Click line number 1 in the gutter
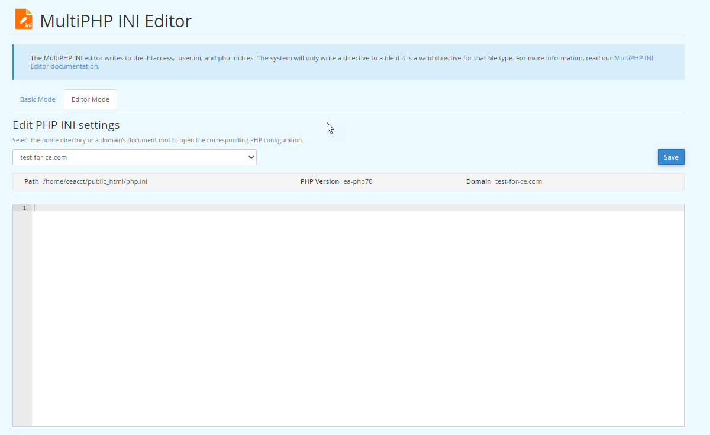Screen dimensions: 710x435 [24, 208]
